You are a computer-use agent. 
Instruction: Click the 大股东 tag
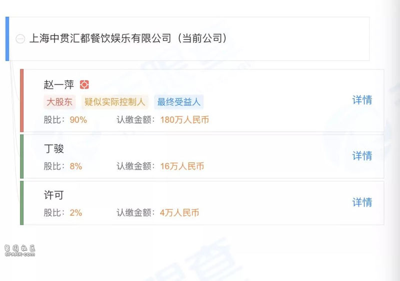pos(59,102)
